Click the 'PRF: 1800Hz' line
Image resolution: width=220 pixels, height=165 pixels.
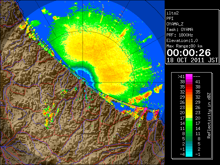click(x=180, y=35)
